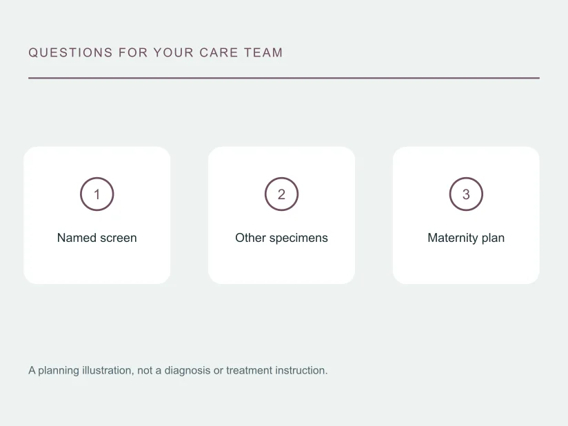The width and height of the screenshot is (568, 426).
Task: Tap the circled number 3 icon
Action: (x=466, y=194)
